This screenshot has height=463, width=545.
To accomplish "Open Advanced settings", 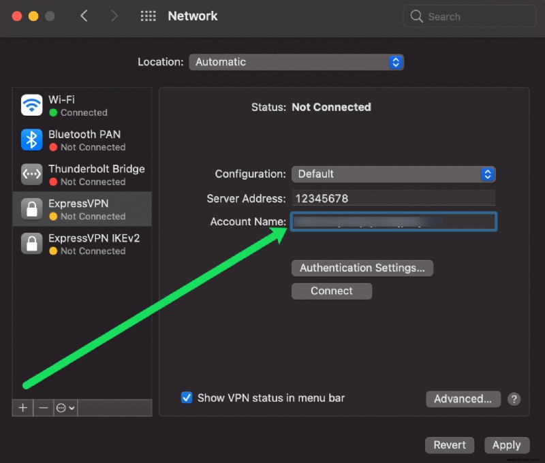I will [x=463, y=399].
